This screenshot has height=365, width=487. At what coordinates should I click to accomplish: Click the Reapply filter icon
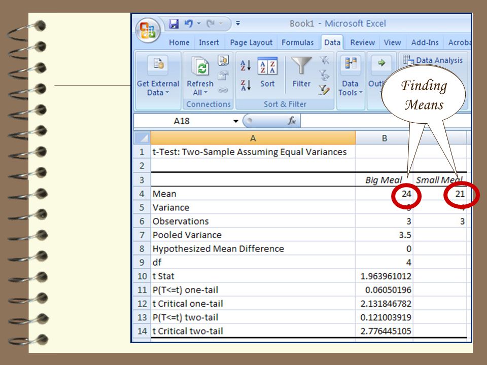324,75
